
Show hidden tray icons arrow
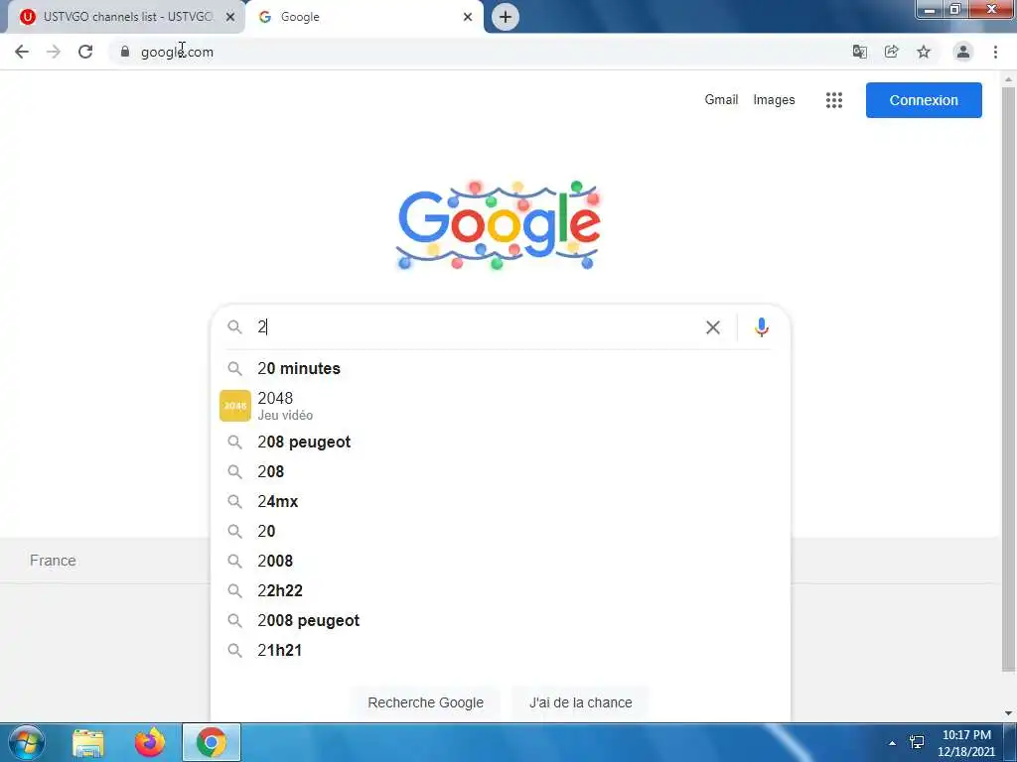893,743
